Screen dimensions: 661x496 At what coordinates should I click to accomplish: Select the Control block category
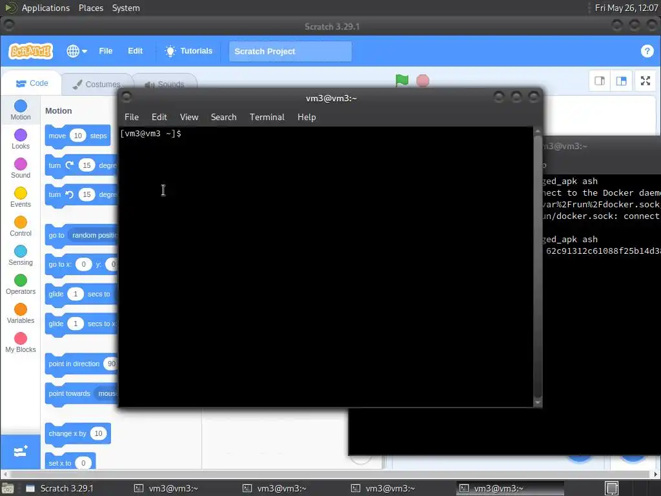pyautogui.click(x=20, y=227)
